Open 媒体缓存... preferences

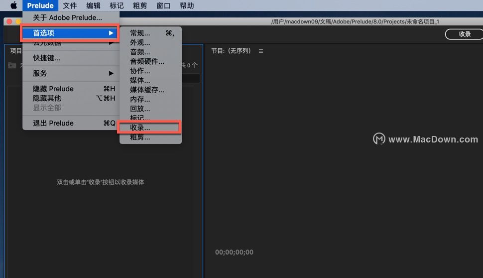151,90
